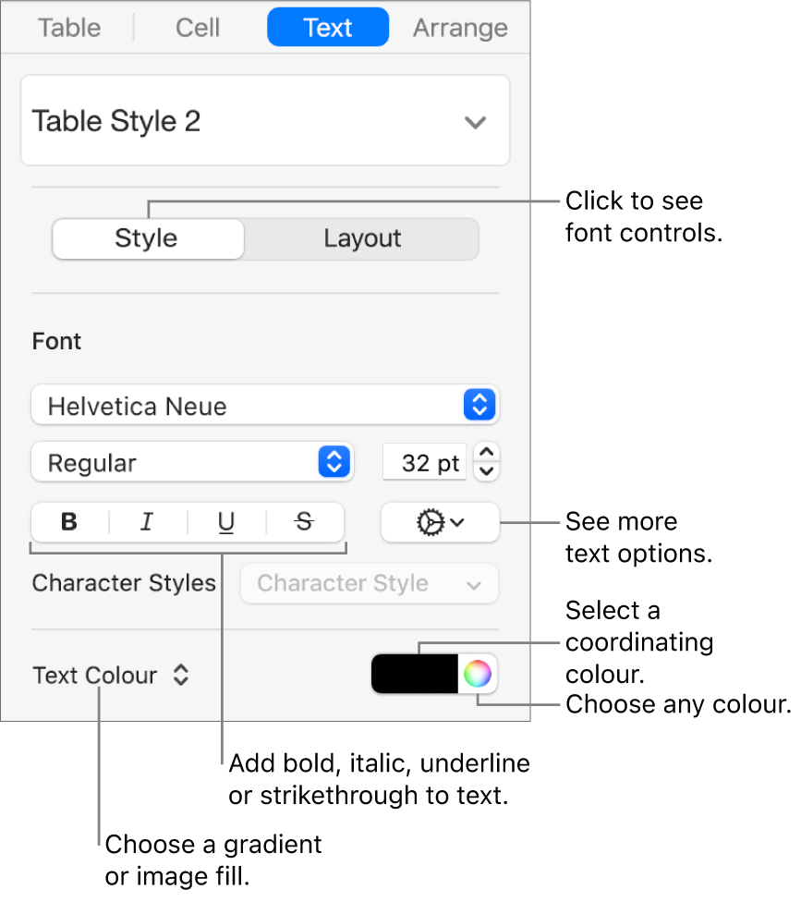Switch to the Cell tab
This screenshot has width=801, height=902.
(198, 28)
